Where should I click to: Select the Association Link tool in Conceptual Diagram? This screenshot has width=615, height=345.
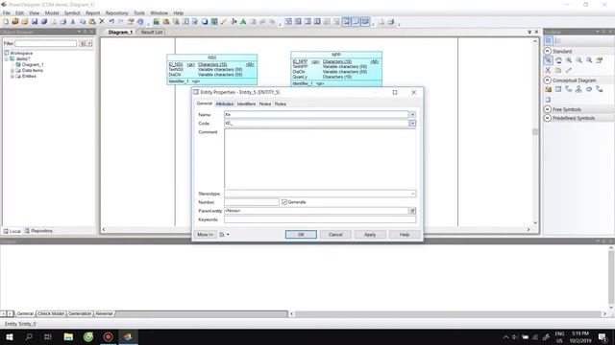600,89
